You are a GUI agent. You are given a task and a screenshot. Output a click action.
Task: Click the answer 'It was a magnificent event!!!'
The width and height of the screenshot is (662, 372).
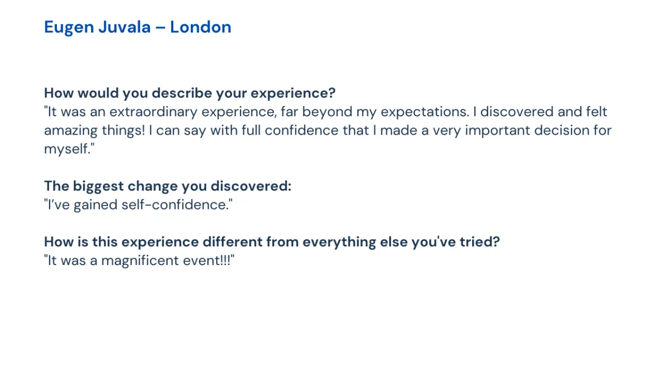(x=140, y=261)
